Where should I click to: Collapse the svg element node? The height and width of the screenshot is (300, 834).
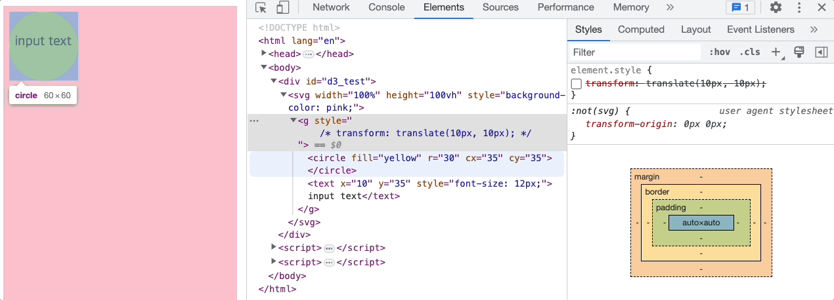point(284,96)
